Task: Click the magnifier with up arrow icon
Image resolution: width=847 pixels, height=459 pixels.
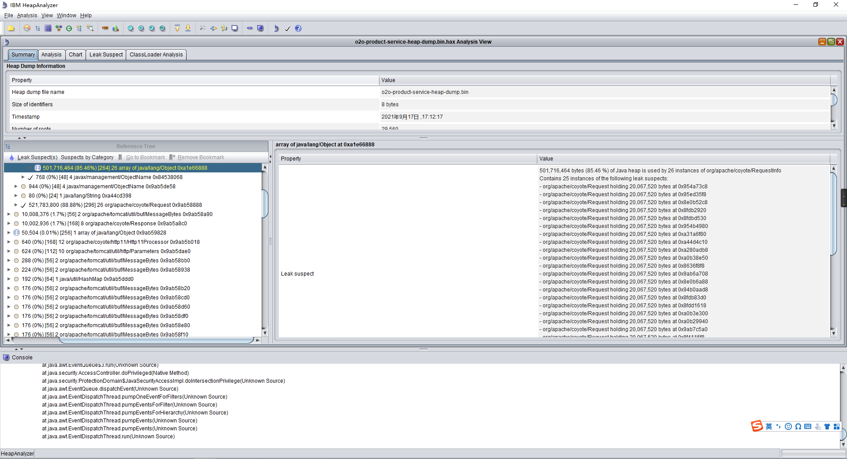Action: pyautogui.click(x=152, y=28)
